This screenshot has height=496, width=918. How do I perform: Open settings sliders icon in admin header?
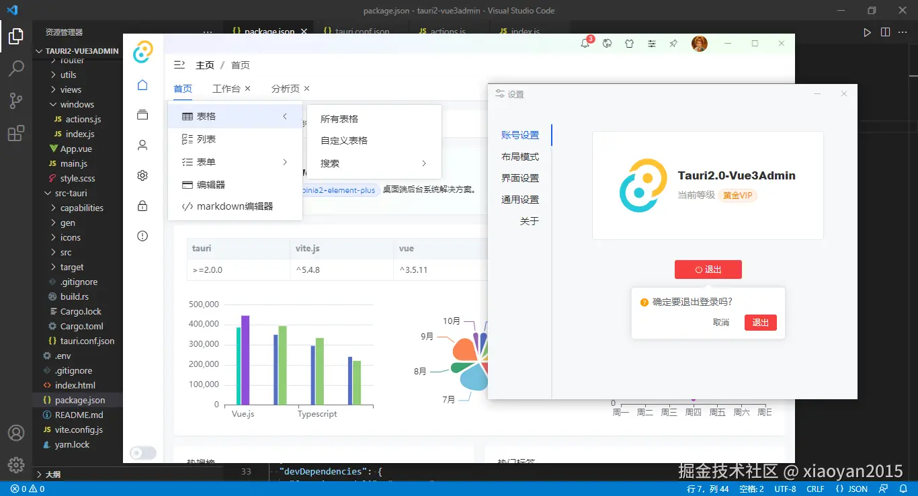(652, 44)
